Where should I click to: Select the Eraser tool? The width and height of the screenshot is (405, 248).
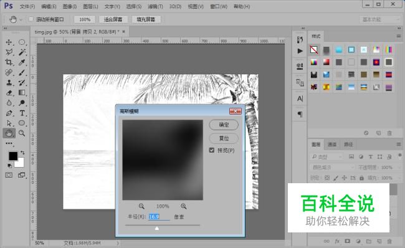click(9, 93)
